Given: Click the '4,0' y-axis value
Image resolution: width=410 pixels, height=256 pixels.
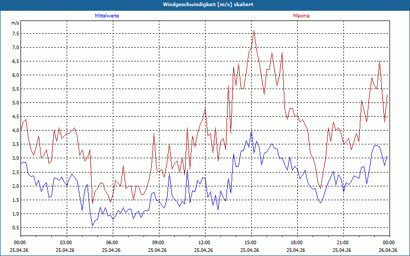Looking at the screenshot, I should [x=15, y=131].
